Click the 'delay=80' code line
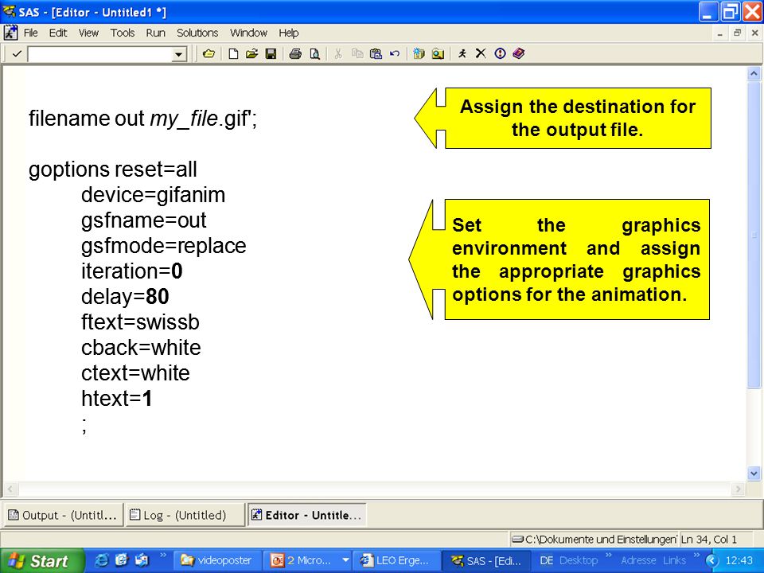Screen dimensions: 764x573 point(125,297)
